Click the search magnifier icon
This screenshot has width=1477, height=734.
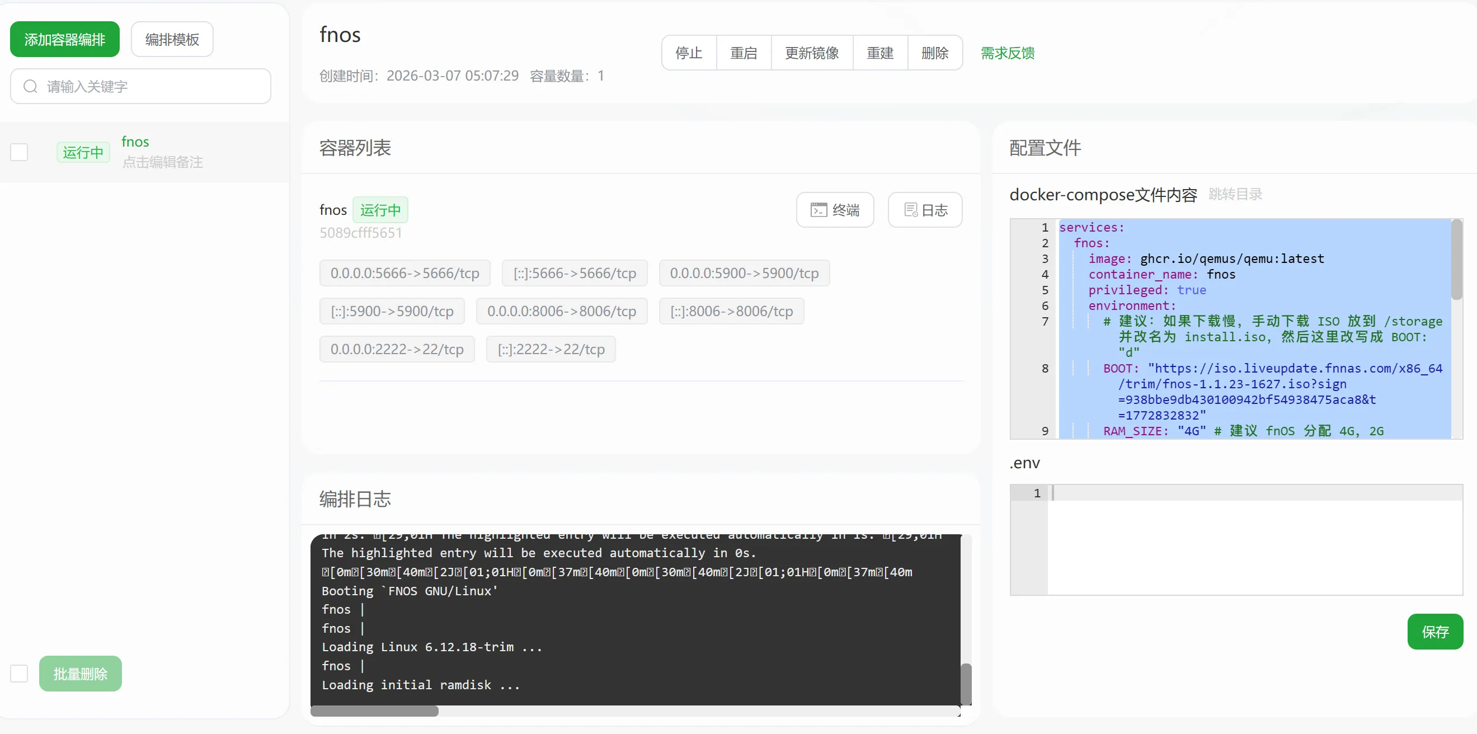(30, 86)
